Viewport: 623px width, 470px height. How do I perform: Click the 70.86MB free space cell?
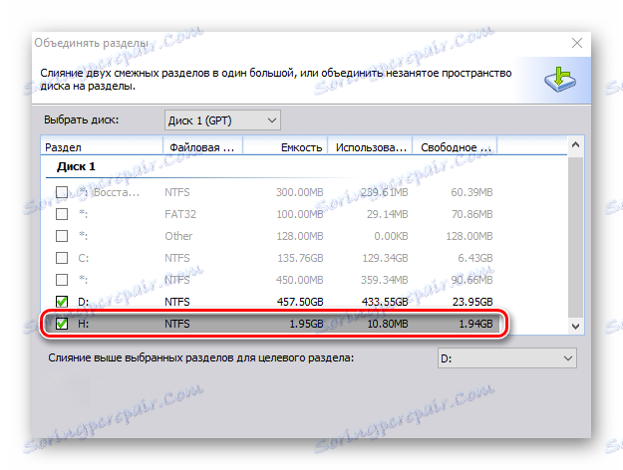pyautogui.click(x=471, y=214)
